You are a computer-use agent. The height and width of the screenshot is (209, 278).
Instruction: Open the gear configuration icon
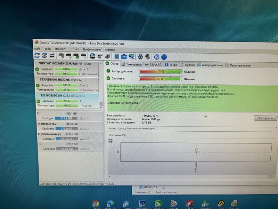click(x=140, y=57)
